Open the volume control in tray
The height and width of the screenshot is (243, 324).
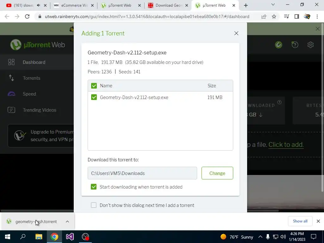pyautogui.click(x=283, y=237)
